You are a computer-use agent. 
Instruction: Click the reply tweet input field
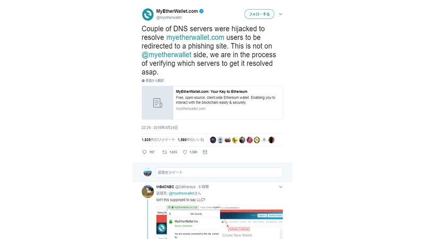(x=219, y=172)
